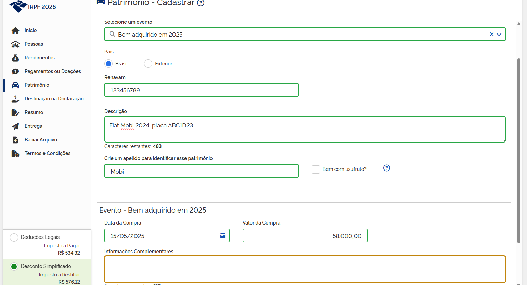Open Destinação na Declaração
Screen dimensions: 527x285
pos(15,99)
